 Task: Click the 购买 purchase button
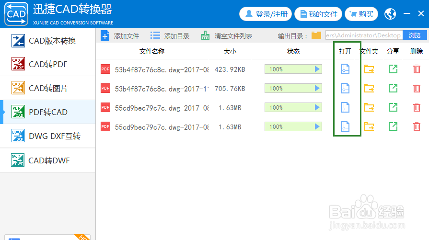[x=361, y=14]
